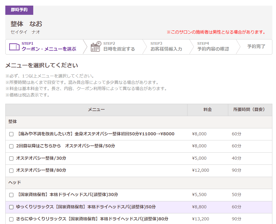The image size is (276, 224).
Task: Open STEP1 クーポン・メニューを選ぶ tab
Action: tap(49, 47)
